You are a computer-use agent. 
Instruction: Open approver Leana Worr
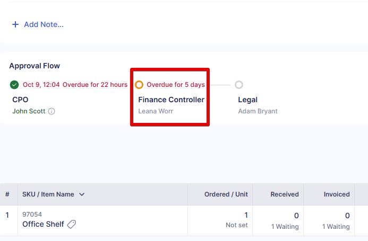tap(156, 111)
